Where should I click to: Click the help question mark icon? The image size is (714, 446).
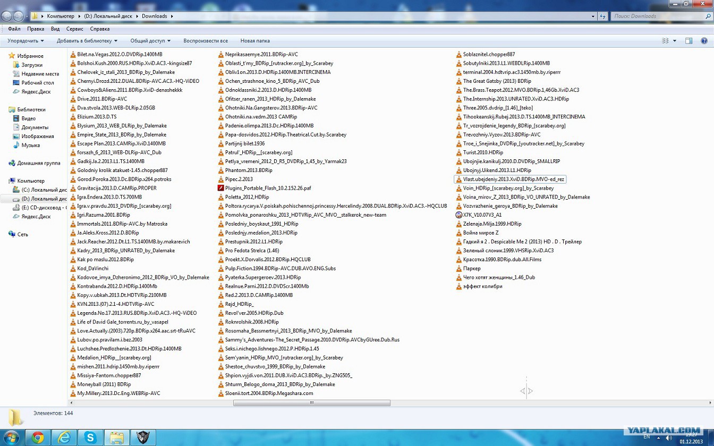[x=704, y=41]
